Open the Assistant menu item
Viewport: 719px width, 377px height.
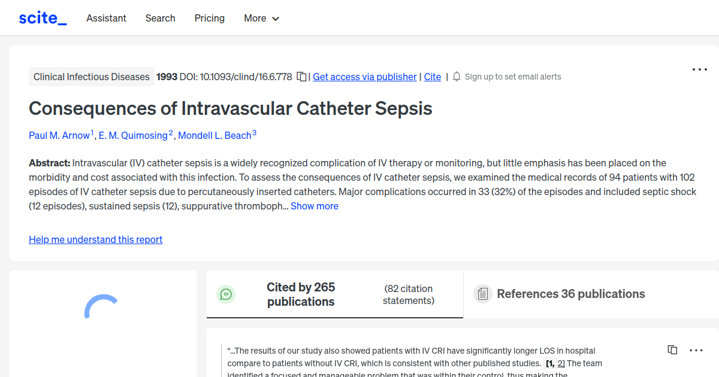tap(106, 18)
